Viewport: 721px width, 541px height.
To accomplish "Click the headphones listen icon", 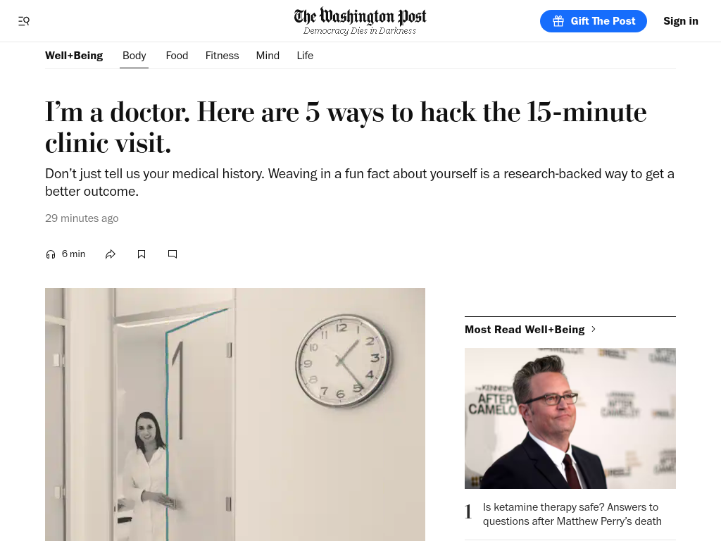I will pos(51,254).
